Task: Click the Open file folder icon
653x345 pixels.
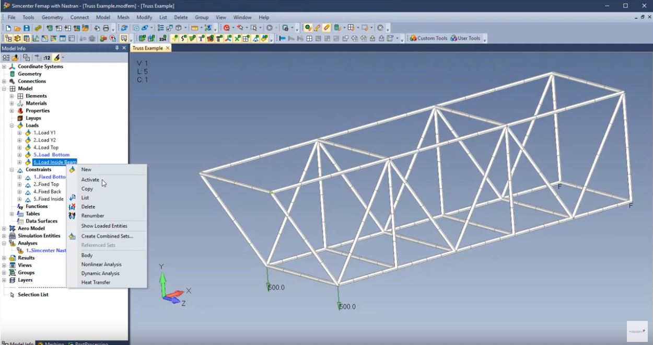Action: (x=17, y=28)
